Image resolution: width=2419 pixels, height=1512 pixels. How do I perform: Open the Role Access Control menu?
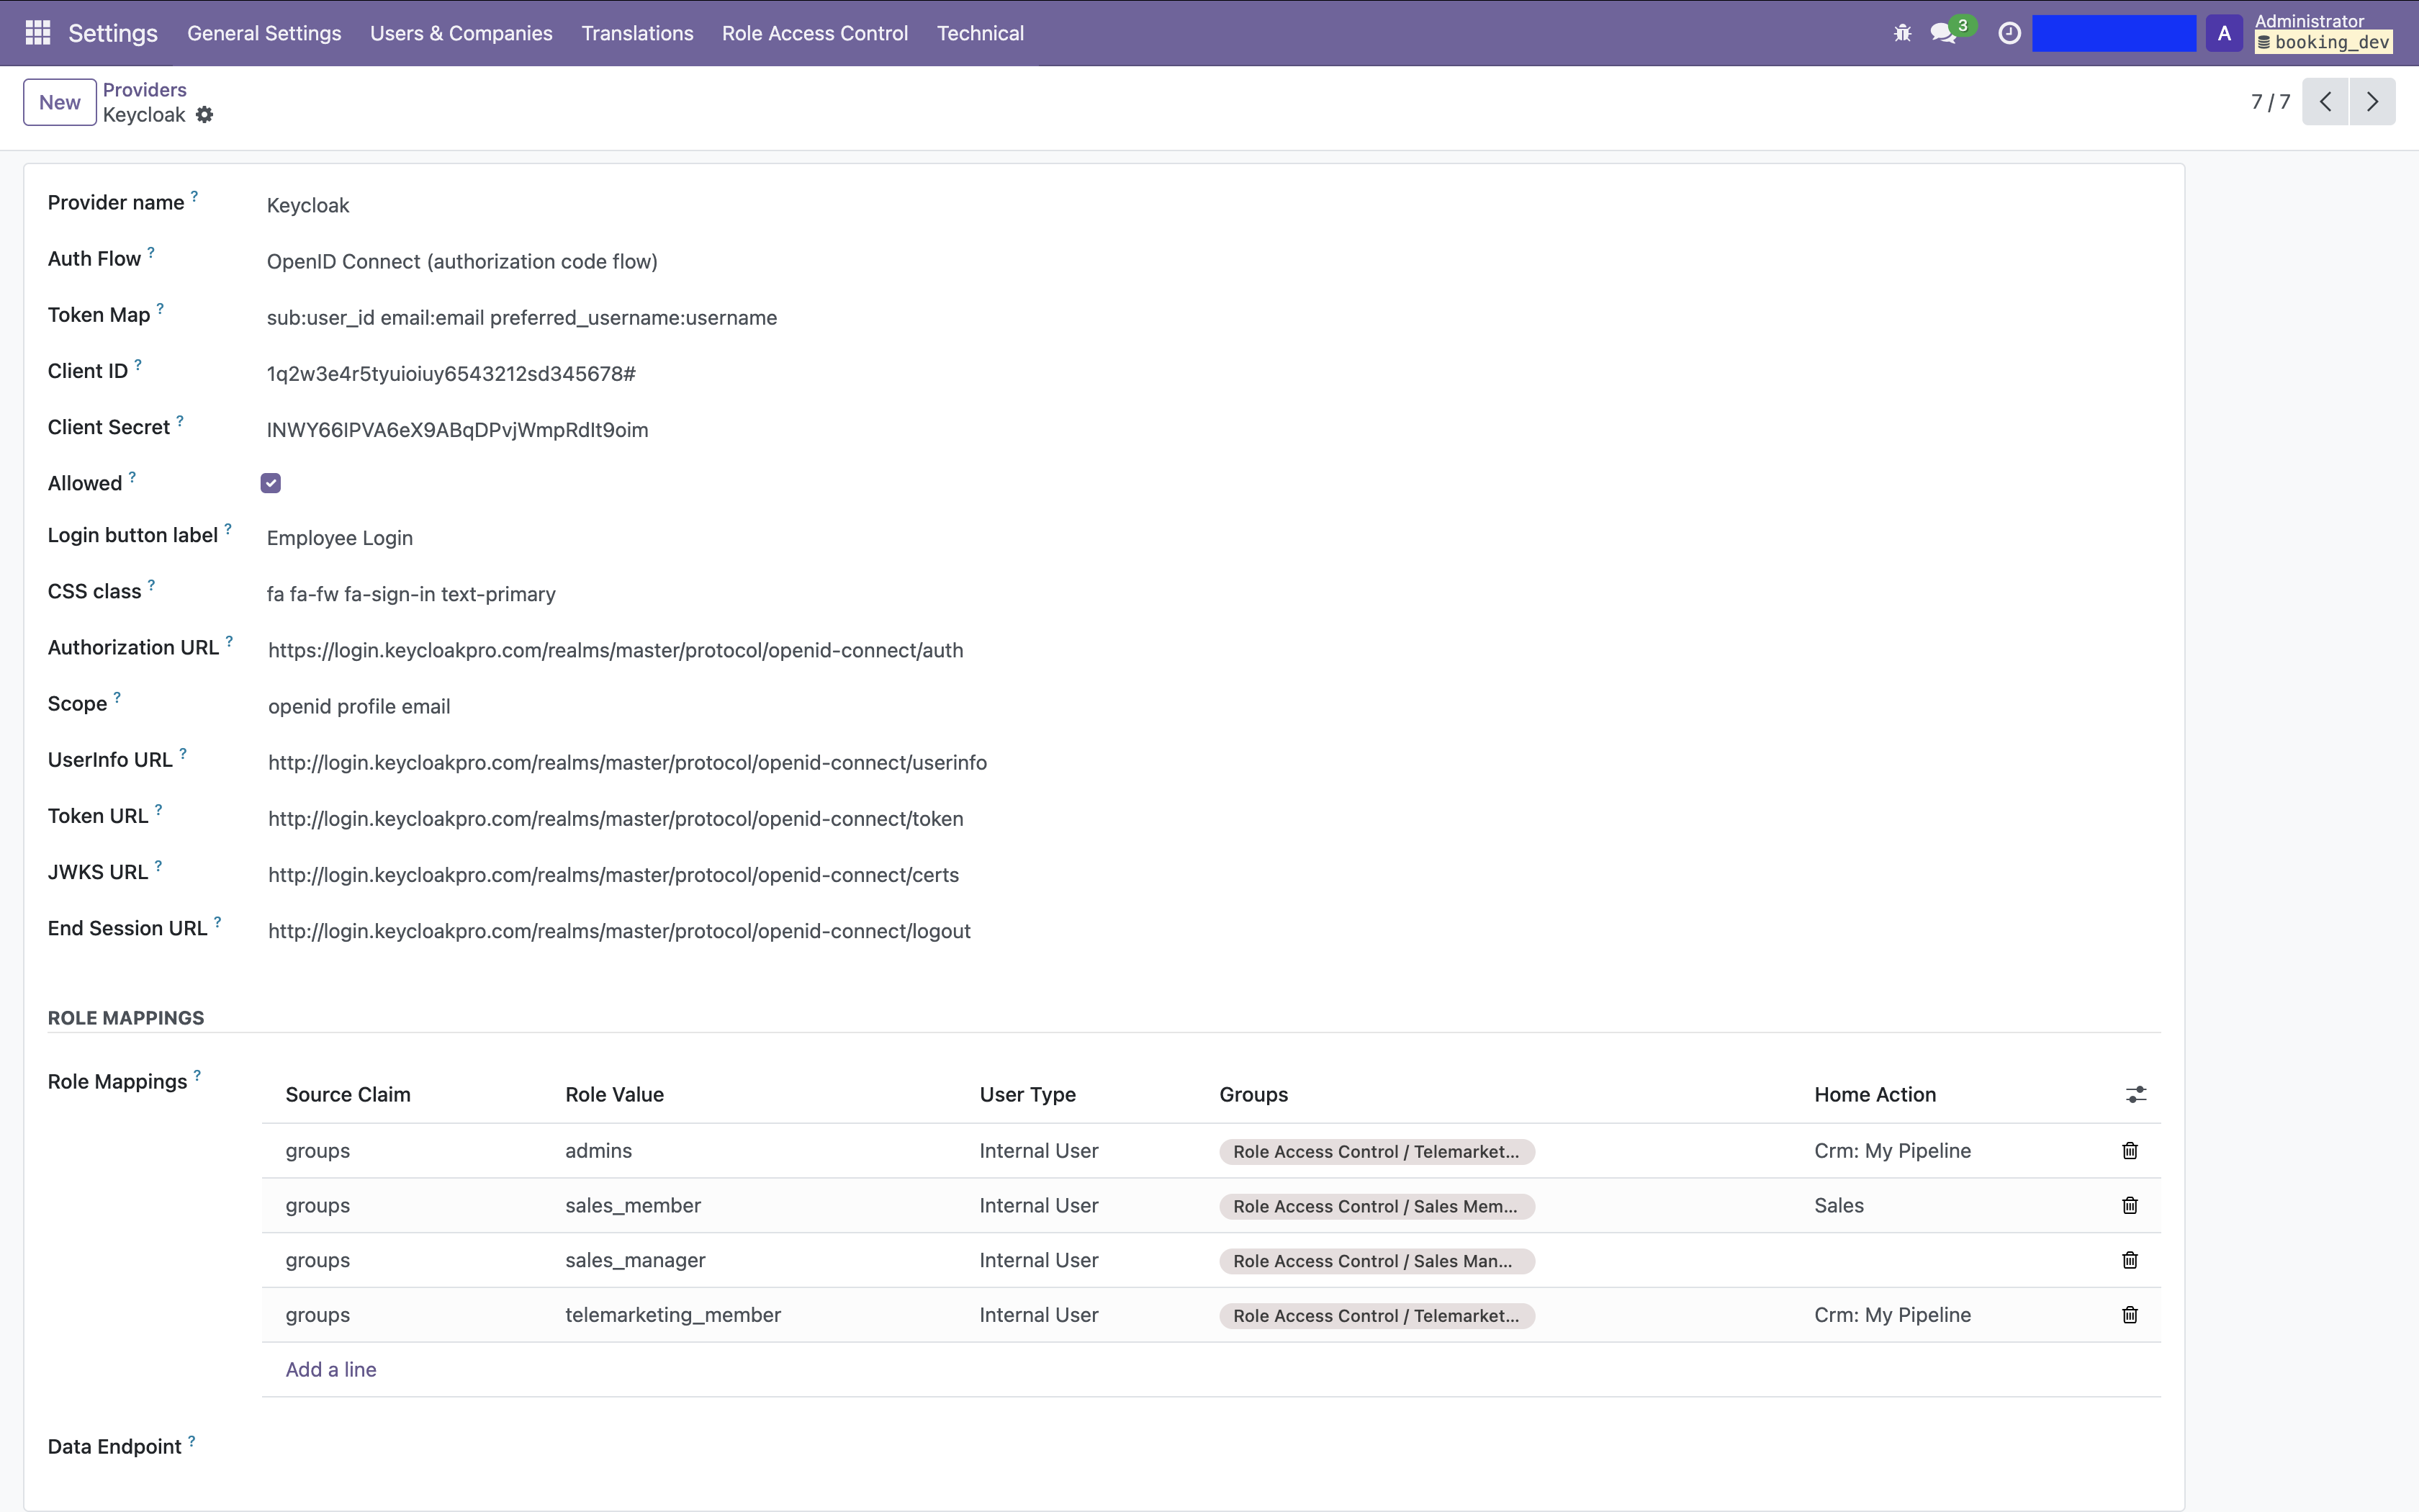815,33
